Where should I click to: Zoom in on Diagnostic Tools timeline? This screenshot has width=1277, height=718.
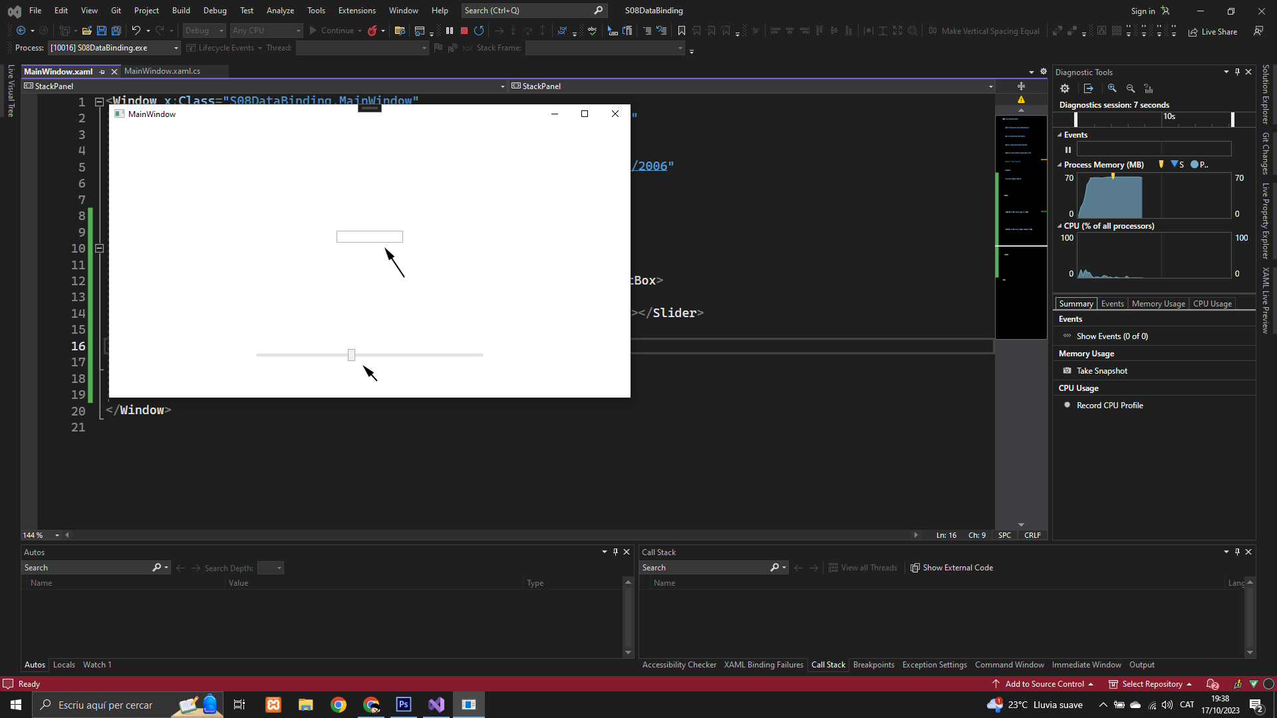pyautogui.click(x=1112, y=88)
